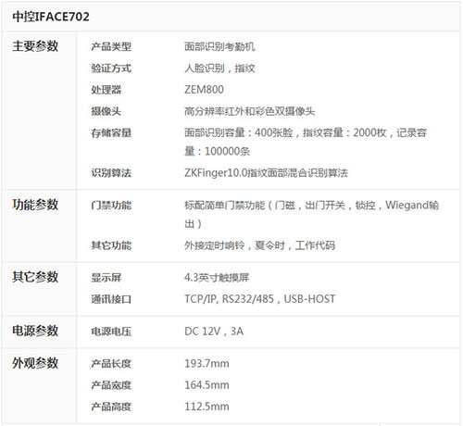
Task: Select the 其它参数 section heading
Action: pos(35,277)
